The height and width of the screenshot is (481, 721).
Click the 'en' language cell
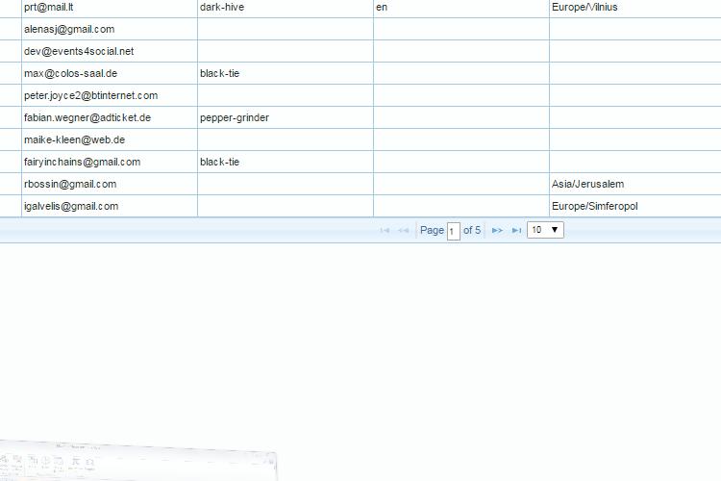pos(461,8)
